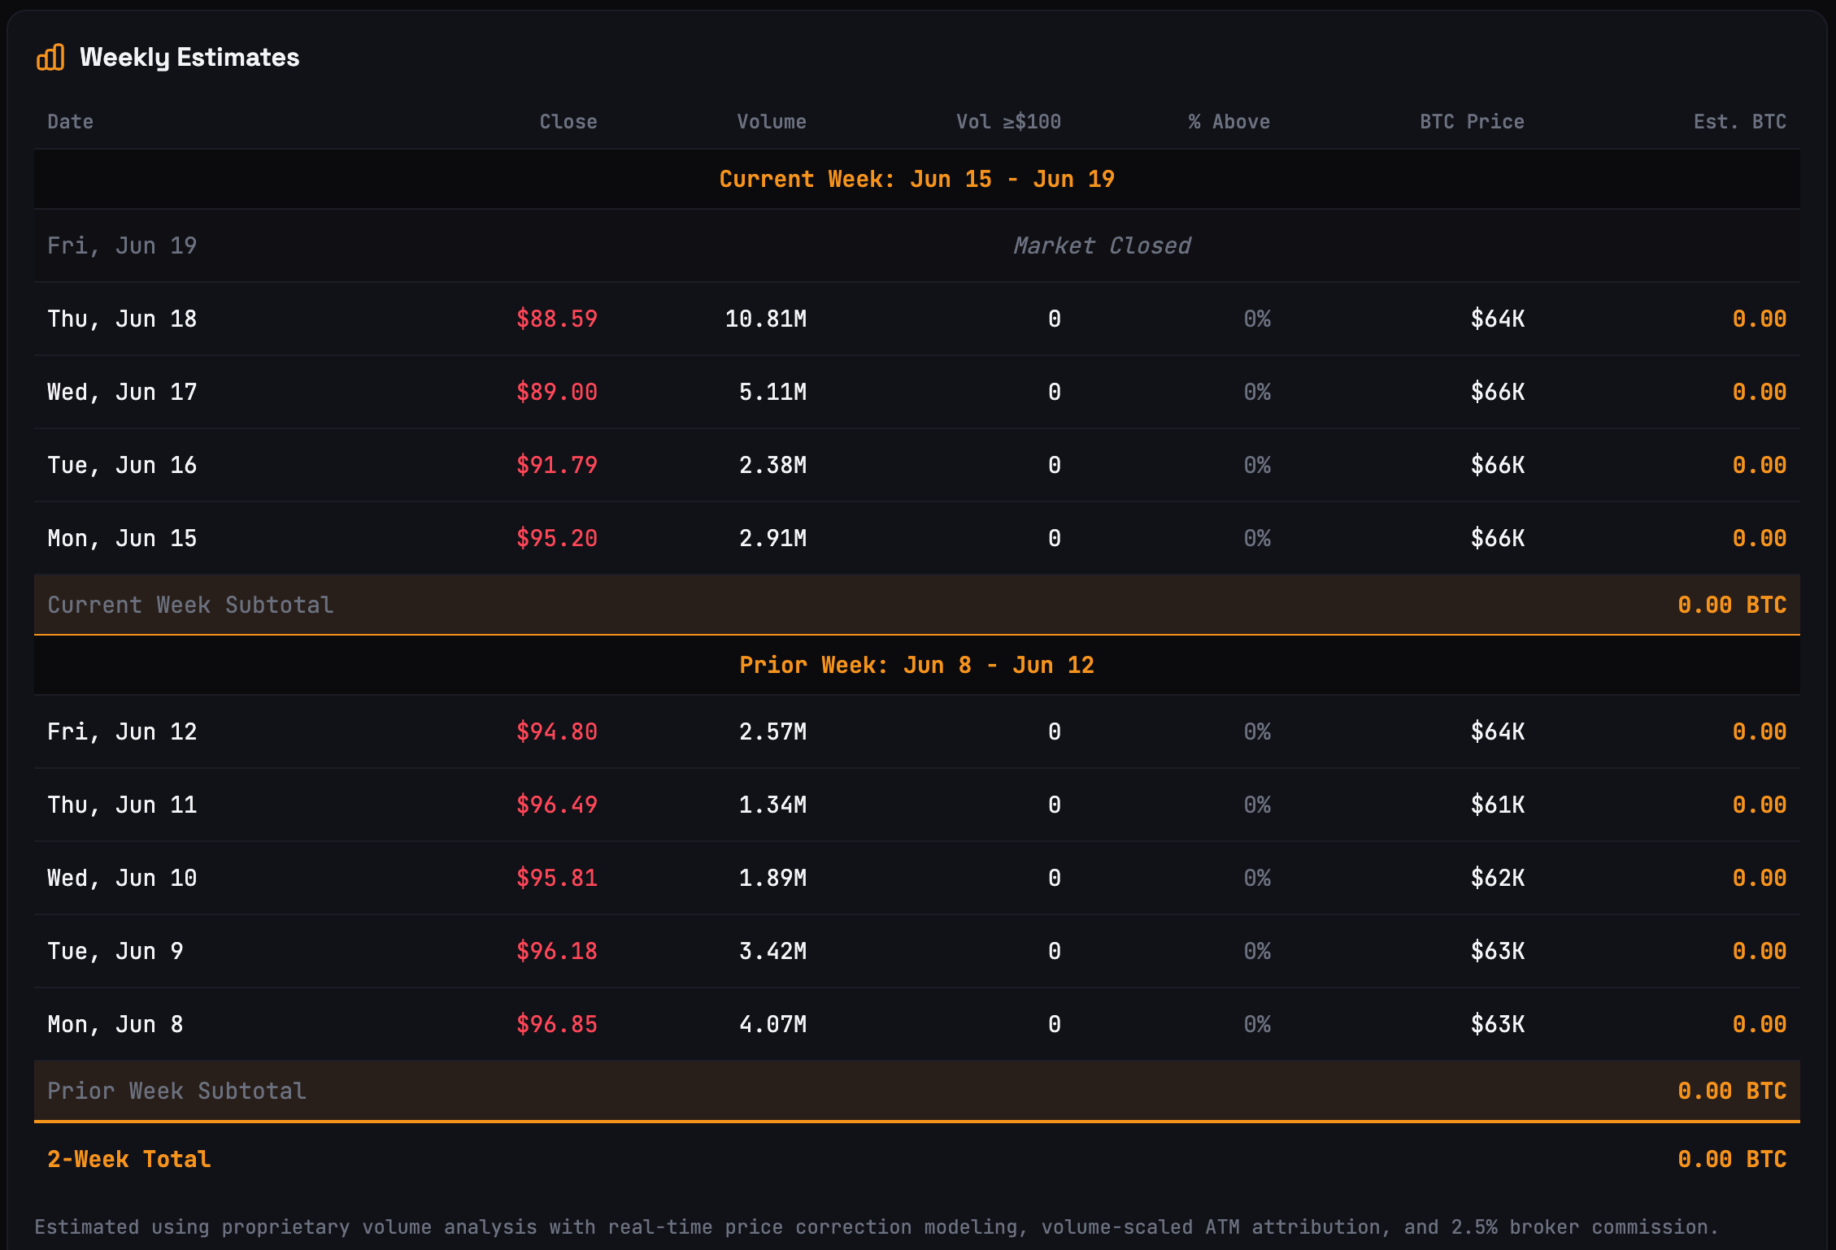Click the $96.49 close price
This screenshot has height=1250, width=1836.
[557, 805]
